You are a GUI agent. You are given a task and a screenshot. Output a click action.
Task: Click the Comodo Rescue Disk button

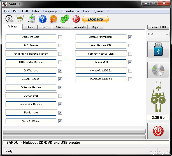pos(101,54)
